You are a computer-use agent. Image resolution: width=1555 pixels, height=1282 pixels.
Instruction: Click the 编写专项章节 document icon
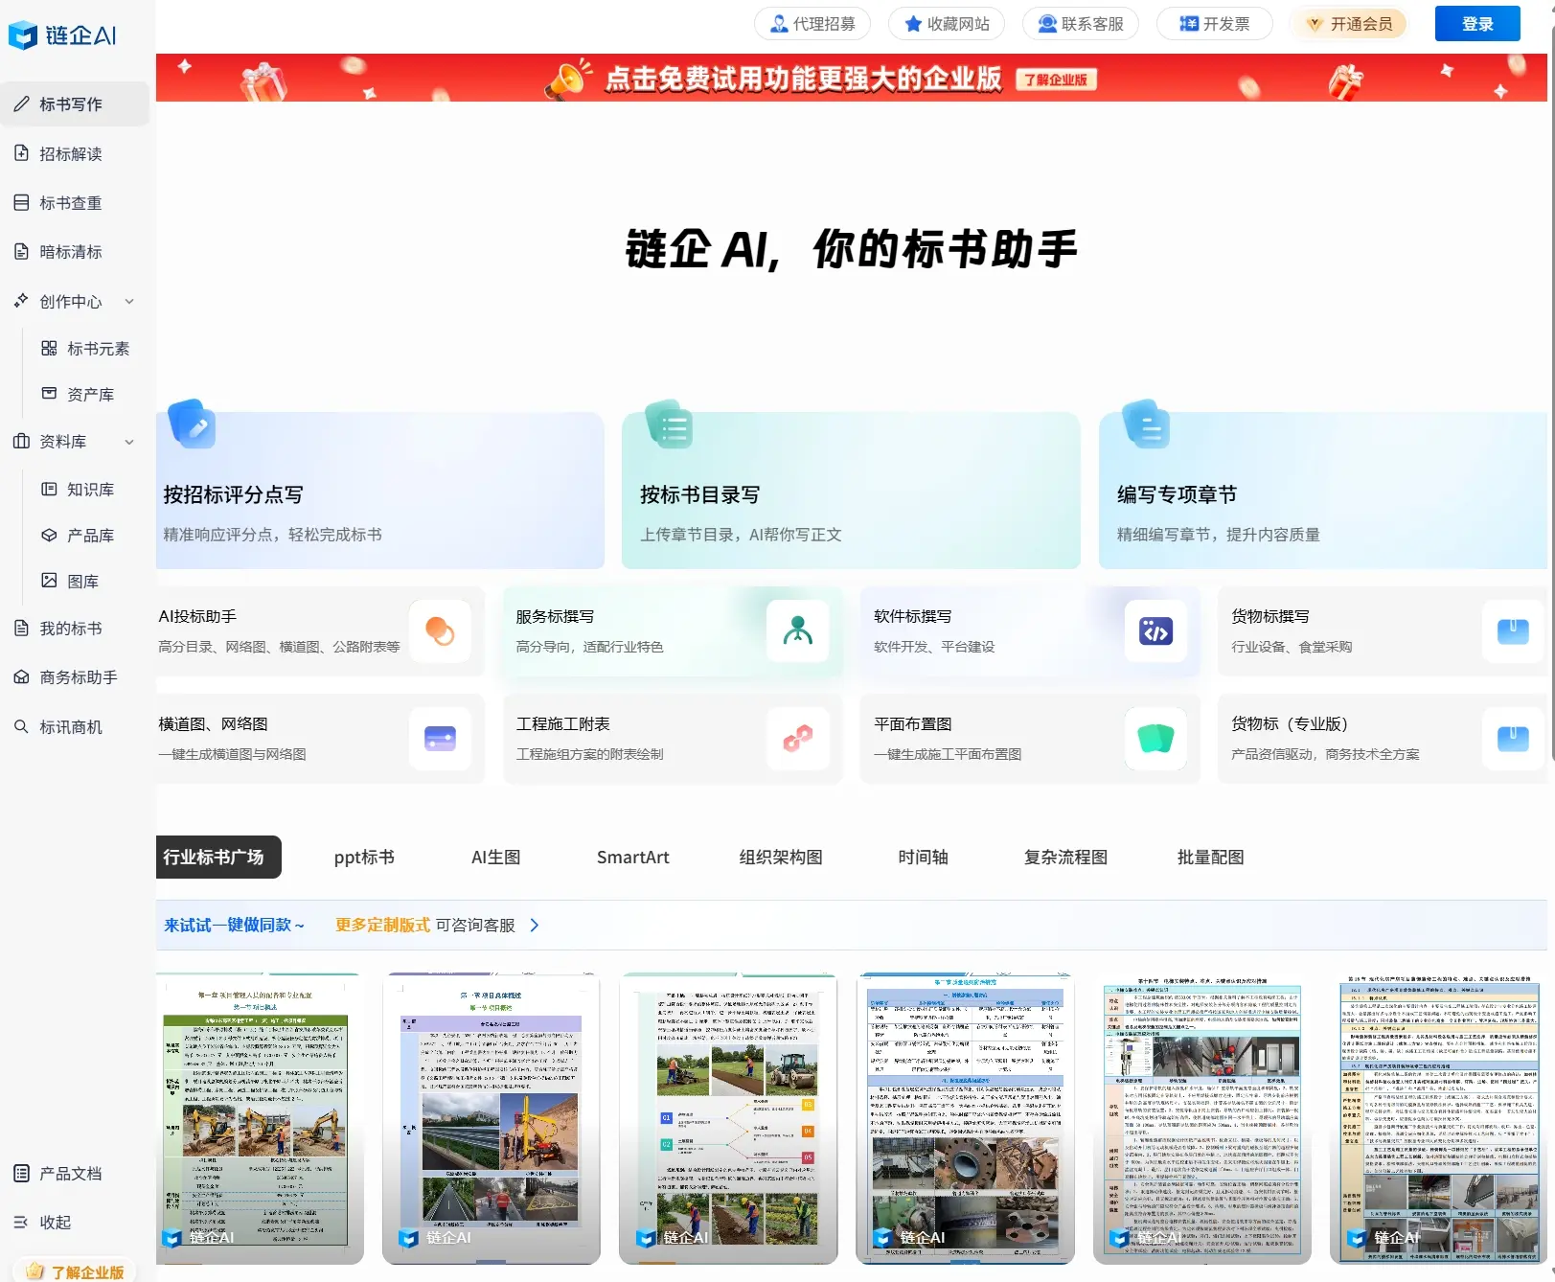pos(1146,424)
